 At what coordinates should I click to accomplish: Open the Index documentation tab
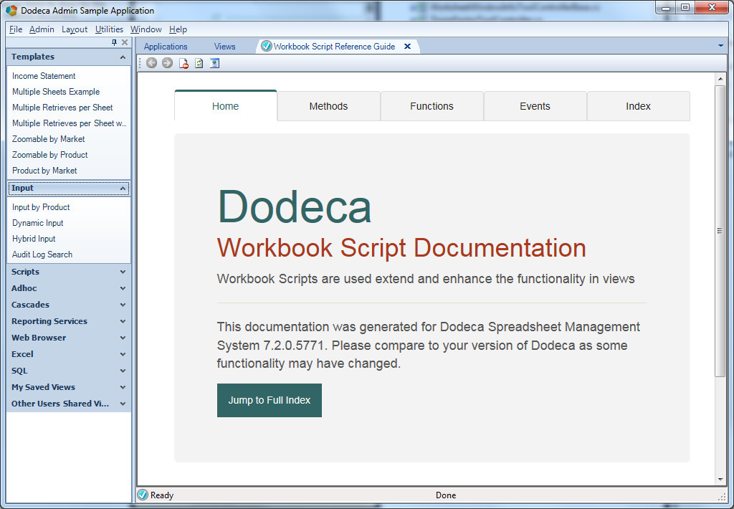click(638, 106)
